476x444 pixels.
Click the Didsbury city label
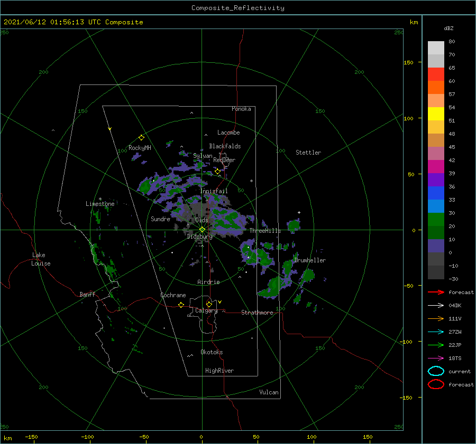pyautogui.click(x=199, y=237)
